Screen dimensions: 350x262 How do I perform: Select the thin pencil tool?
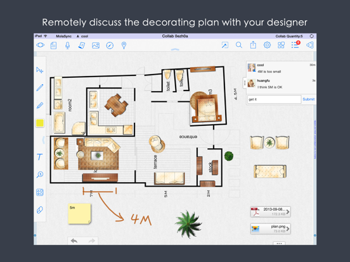click(40, 87)
